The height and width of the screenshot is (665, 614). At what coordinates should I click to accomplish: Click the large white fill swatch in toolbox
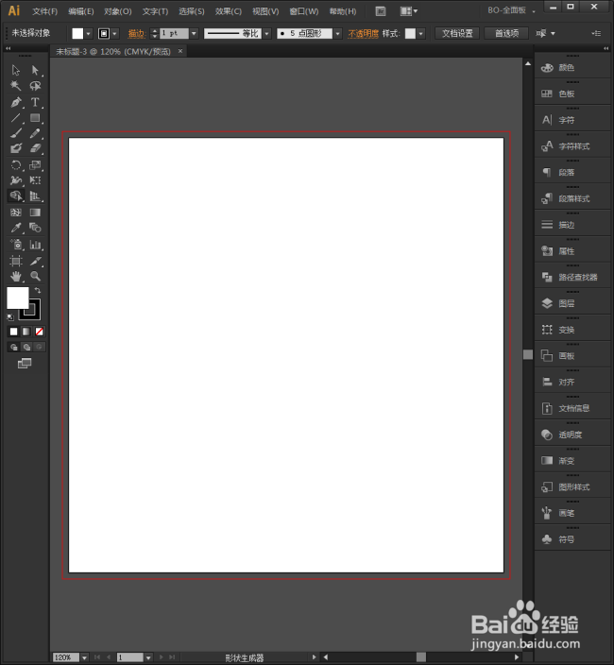17,298
